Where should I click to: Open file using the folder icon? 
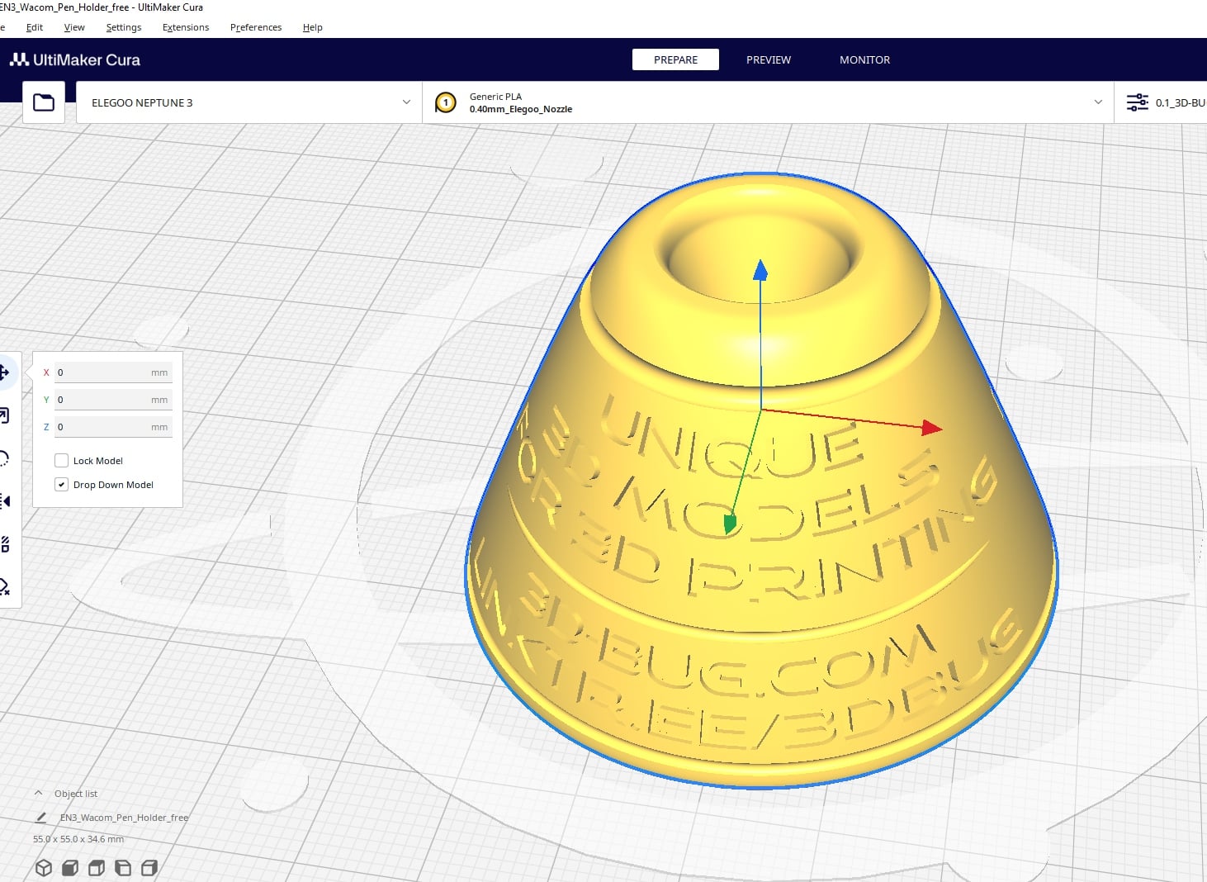[44, 102]
